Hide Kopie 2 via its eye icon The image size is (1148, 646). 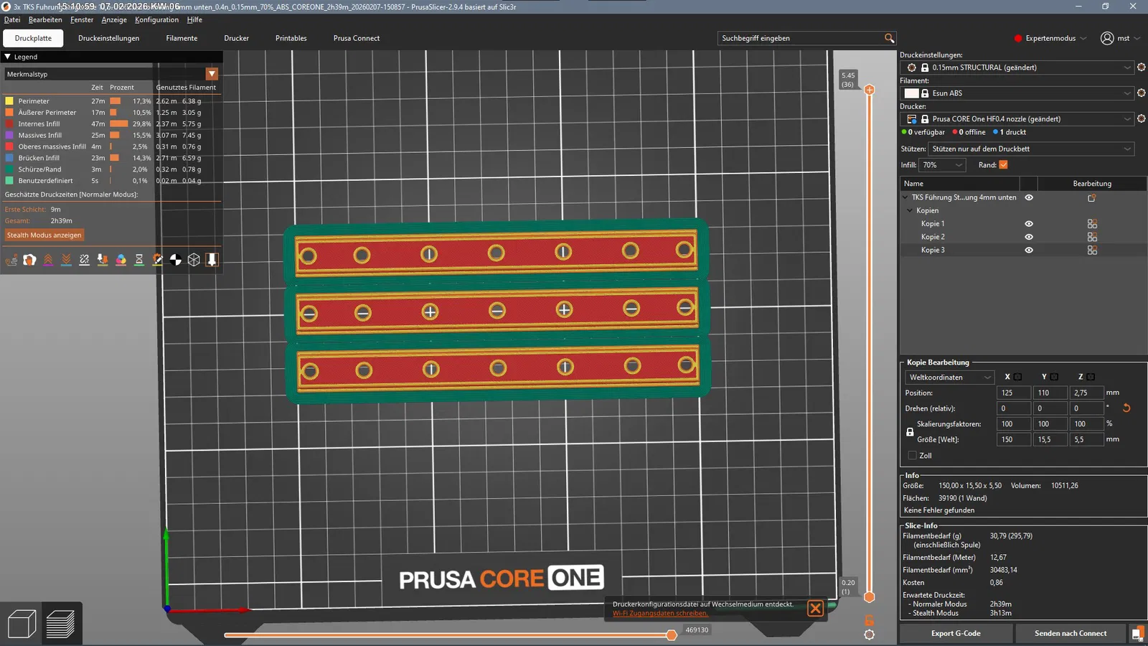1029,237
